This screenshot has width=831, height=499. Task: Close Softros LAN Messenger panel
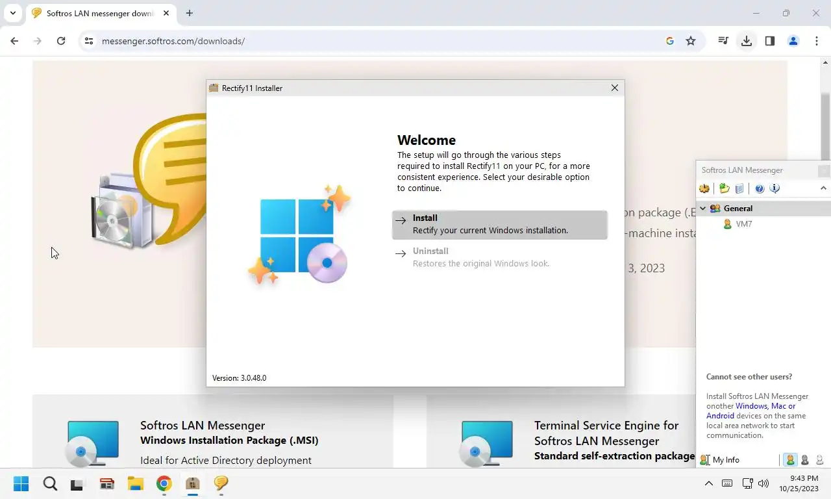click(x=824, y=171)
